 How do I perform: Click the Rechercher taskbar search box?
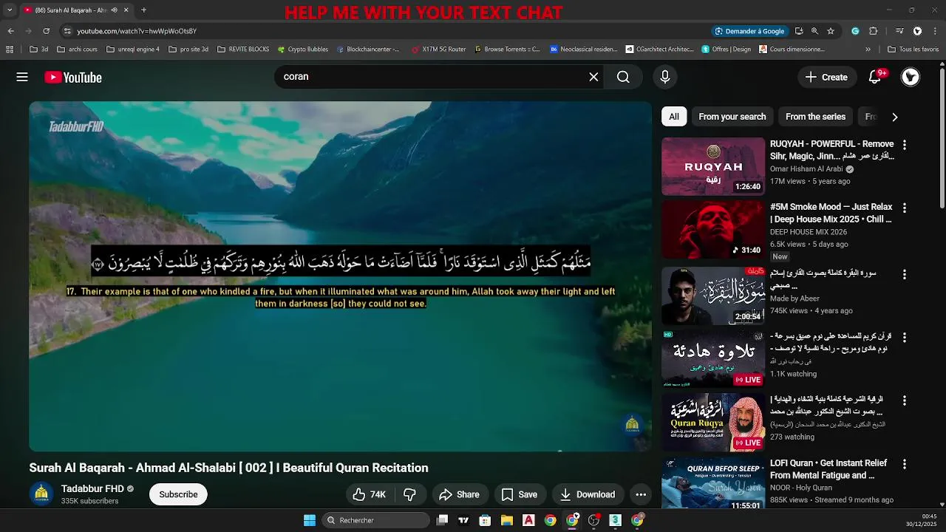click(x=377, y=520)
